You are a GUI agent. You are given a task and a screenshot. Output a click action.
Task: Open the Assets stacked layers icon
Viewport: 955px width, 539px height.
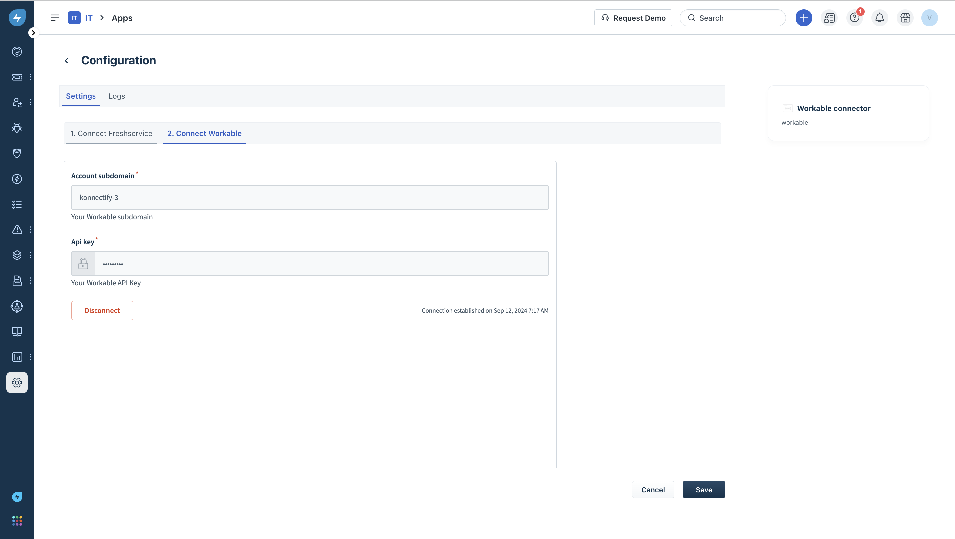pos(17,255)
